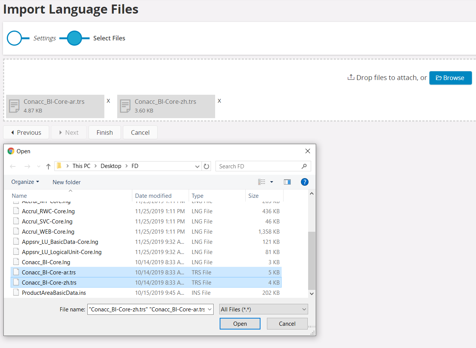This screenshot has height=348, width=476.
Task: Click into the File name input field
Action: click(147, 310)
